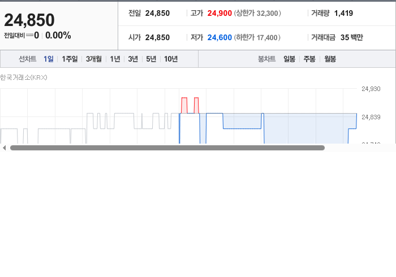
Task: Show the 3개월 line chart
Action: [x=94, y=59]
